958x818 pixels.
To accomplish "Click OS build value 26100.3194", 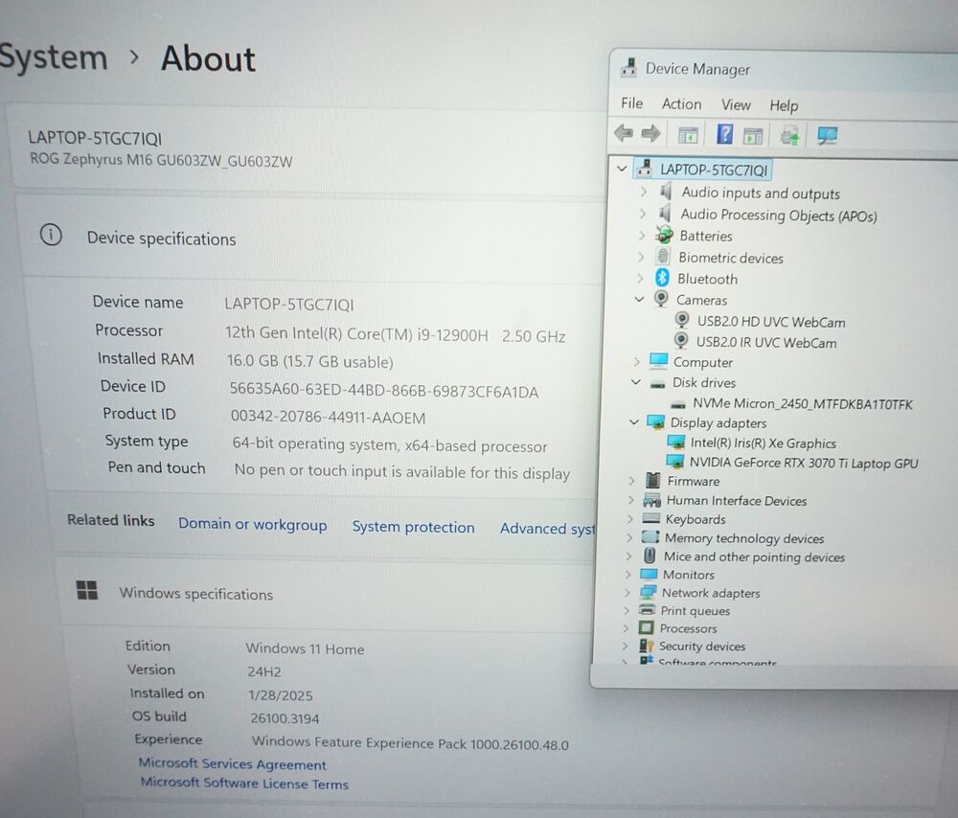I will click(285, 717).
